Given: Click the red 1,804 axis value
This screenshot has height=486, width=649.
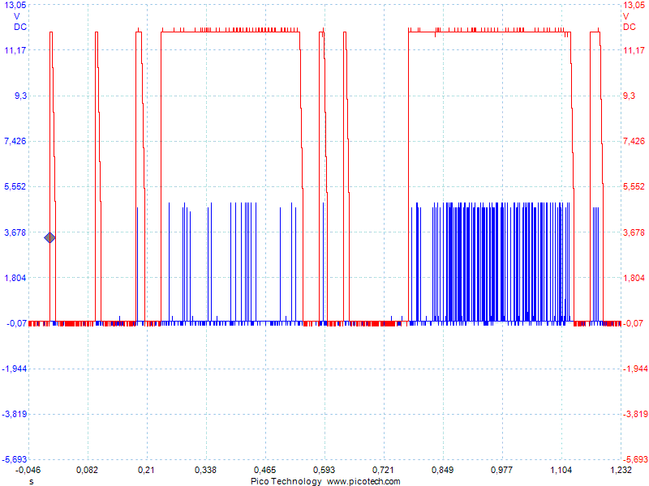Looking at the screenshot, I should [x=634, y=278].
